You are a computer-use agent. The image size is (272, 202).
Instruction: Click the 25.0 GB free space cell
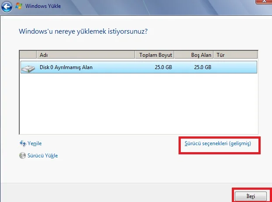[202, 67]
